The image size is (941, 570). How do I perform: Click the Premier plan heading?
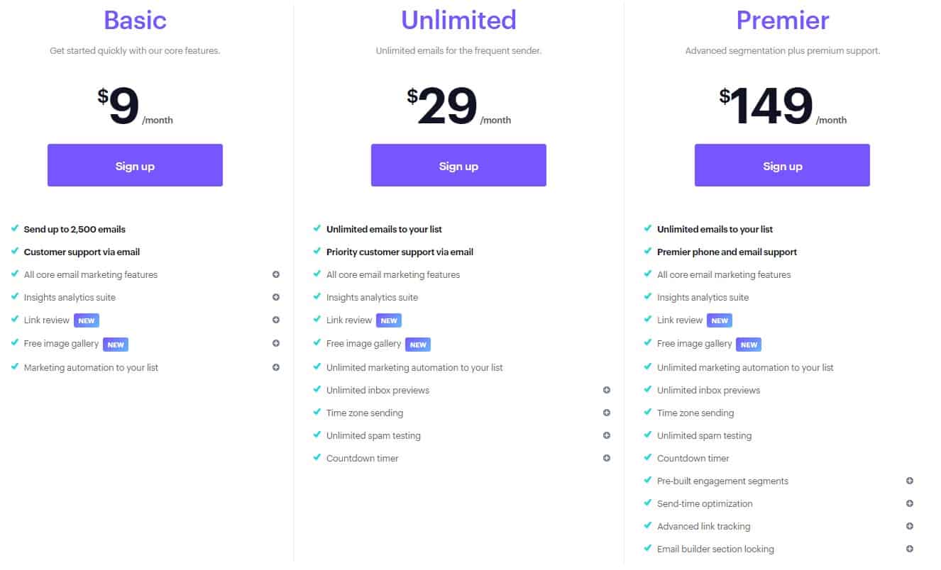pos(782,19)
